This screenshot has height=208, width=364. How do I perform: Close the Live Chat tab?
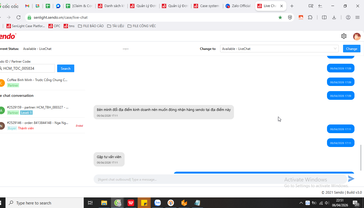[282, 6]
